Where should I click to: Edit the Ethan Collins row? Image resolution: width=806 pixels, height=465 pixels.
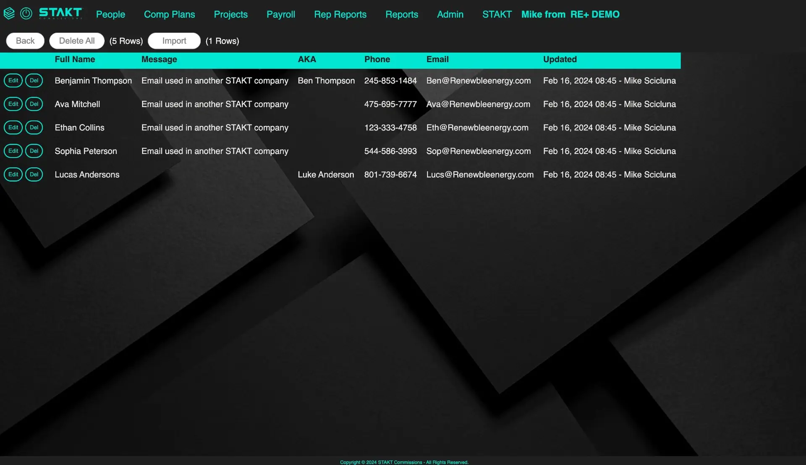point(13,127)
